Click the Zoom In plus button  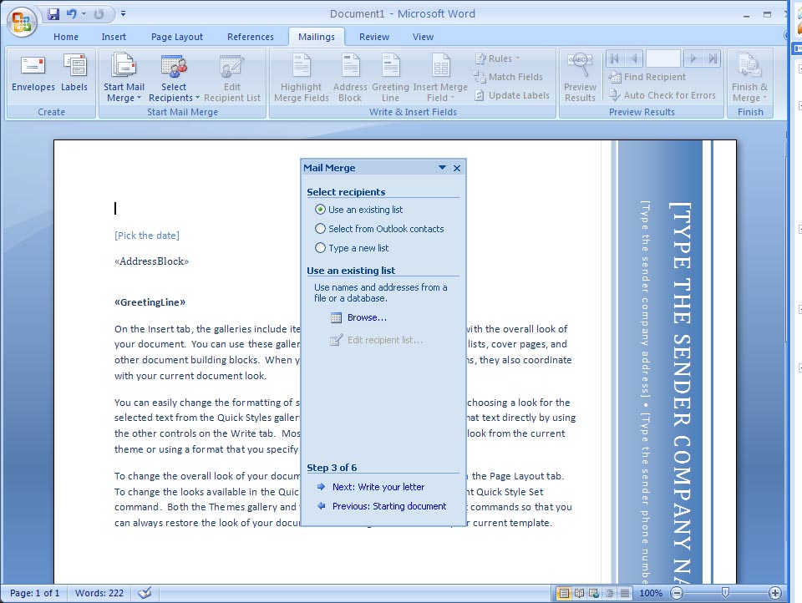[775, 593]
